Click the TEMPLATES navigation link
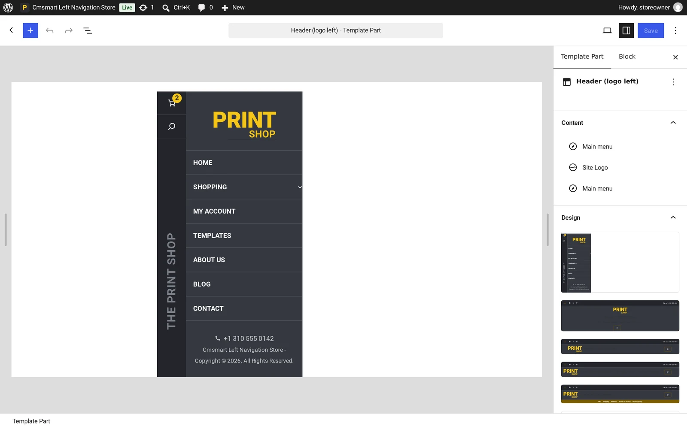This screenshot has height=429, width=687. tap(212, 236)
